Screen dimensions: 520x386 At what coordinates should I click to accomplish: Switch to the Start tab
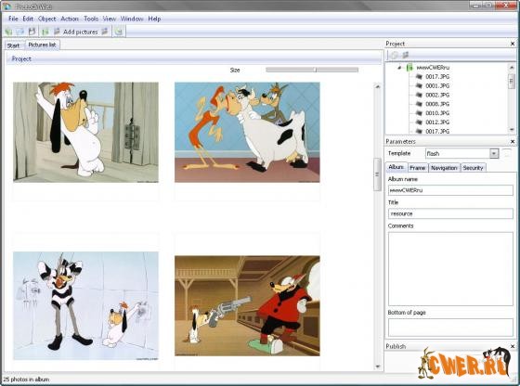(x=13, y=45)
